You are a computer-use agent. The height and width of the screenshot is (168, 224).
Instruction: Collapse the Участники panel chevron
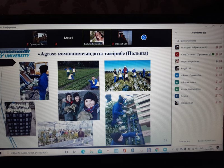[176, 33]
